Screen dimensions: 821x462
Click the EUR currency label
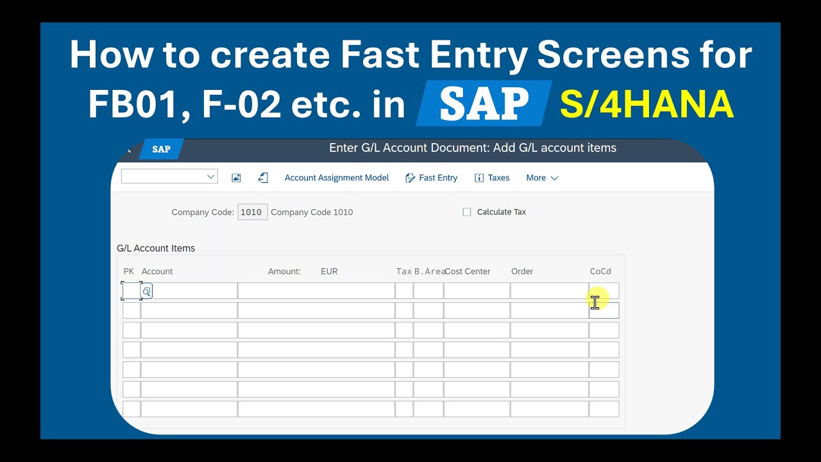coord(329,271)
